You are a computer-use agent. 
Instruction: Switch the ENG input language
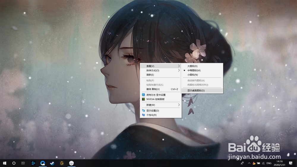tap(269, 163)
